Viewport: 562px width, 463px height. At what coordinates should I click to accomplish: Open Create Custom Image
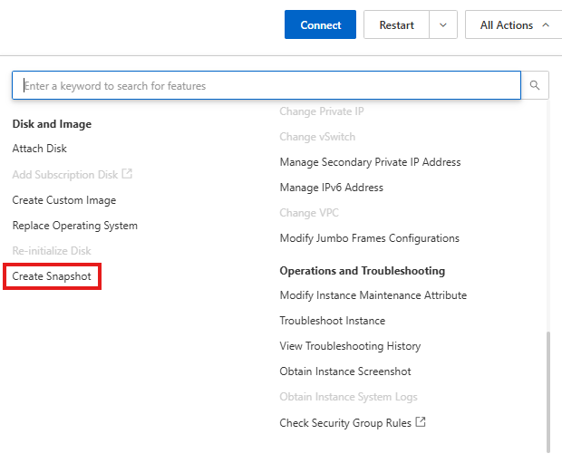pyautogui.click(x=63, y=200)
